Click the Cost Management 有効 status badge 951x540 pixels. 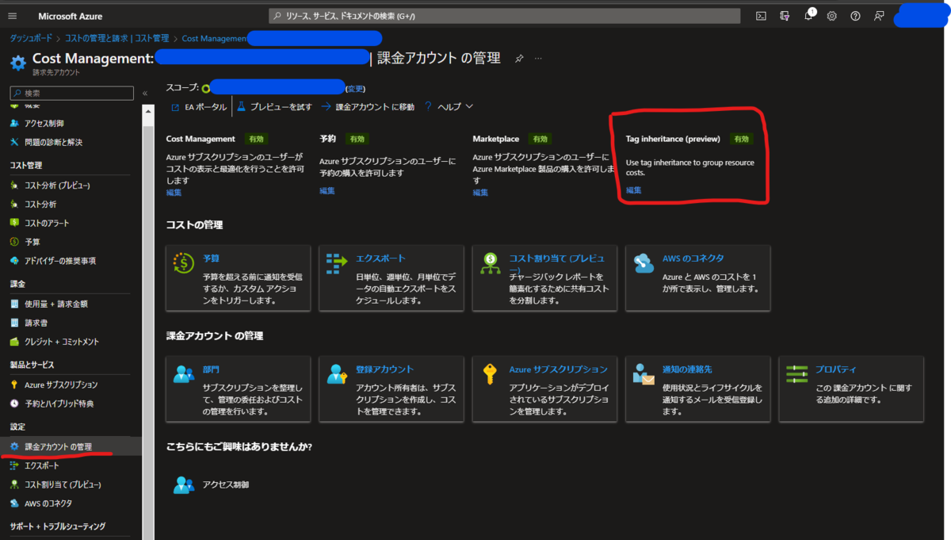pos(255,139)
